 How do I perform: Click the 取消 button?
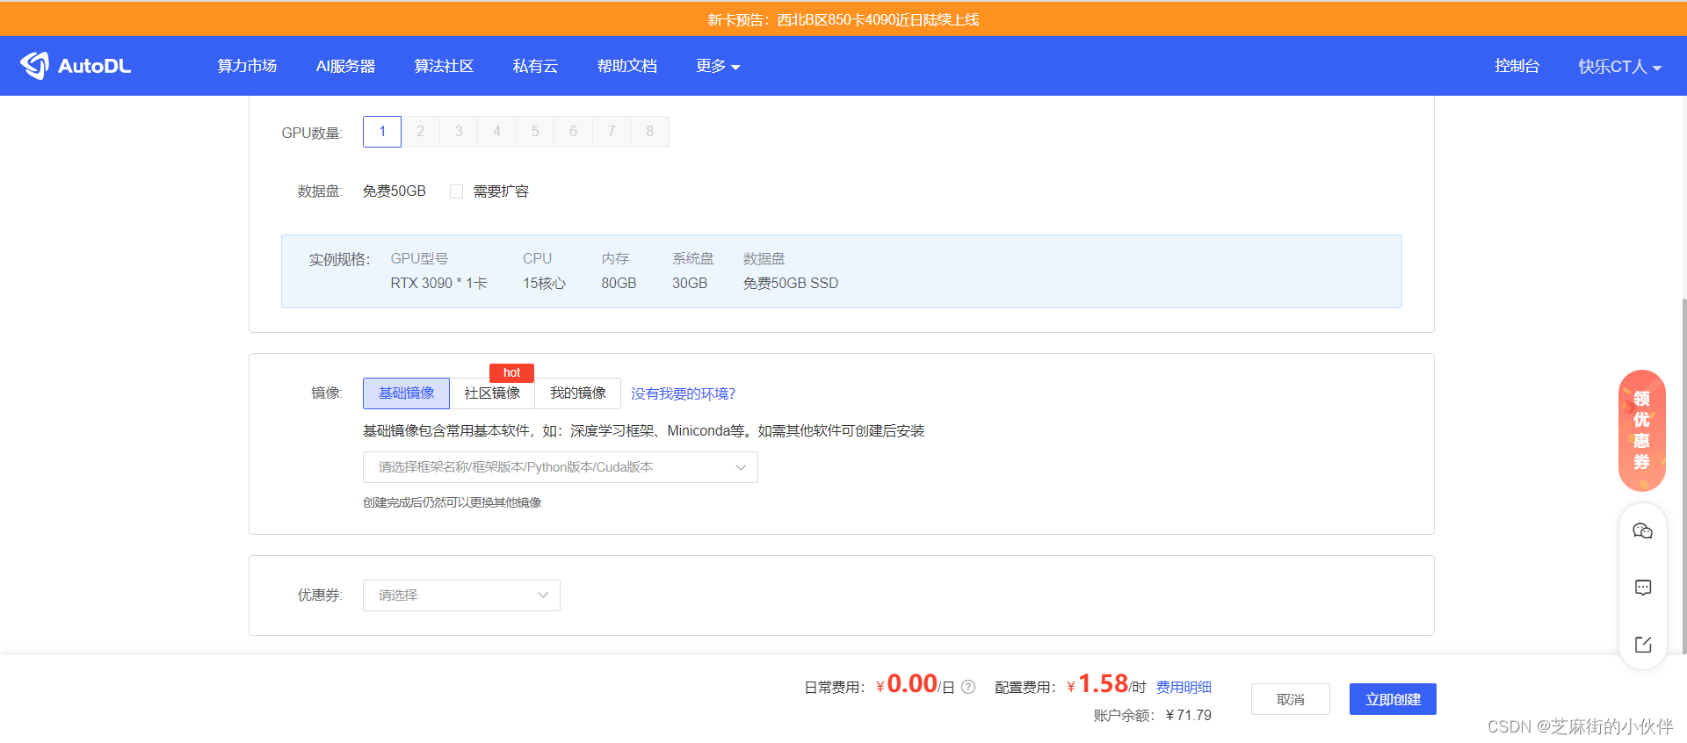(x=1291, y=699)
